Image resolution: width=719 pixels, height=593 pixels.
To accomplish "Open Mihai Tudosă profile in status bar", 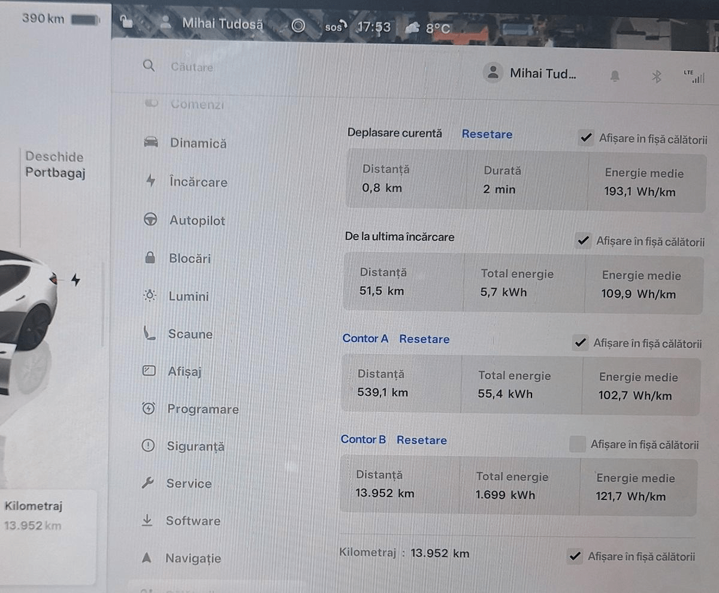I will pyautogui.click(x=222, y=24).
